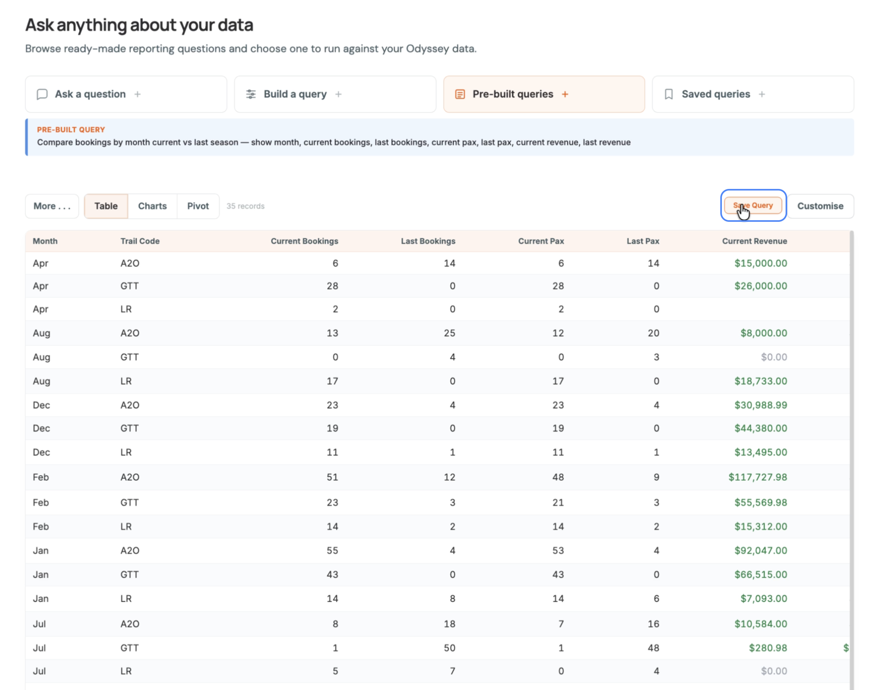Viewport: 878px width, 690px height.
Task: Click the chat bubble icon beside Ask a question
Action: tap(42, 94)
